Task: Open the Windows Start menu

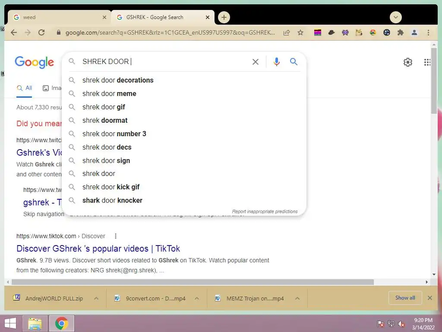Action: tap(10, 323)
